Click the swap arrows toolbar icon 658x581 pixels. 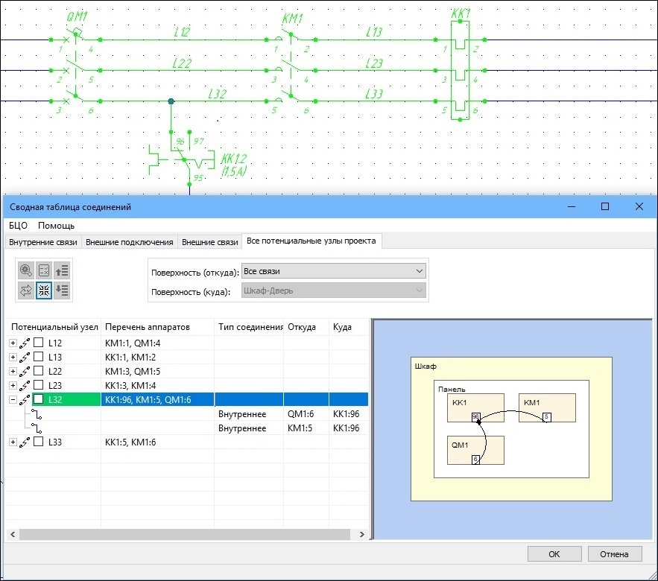click(25, 290)
